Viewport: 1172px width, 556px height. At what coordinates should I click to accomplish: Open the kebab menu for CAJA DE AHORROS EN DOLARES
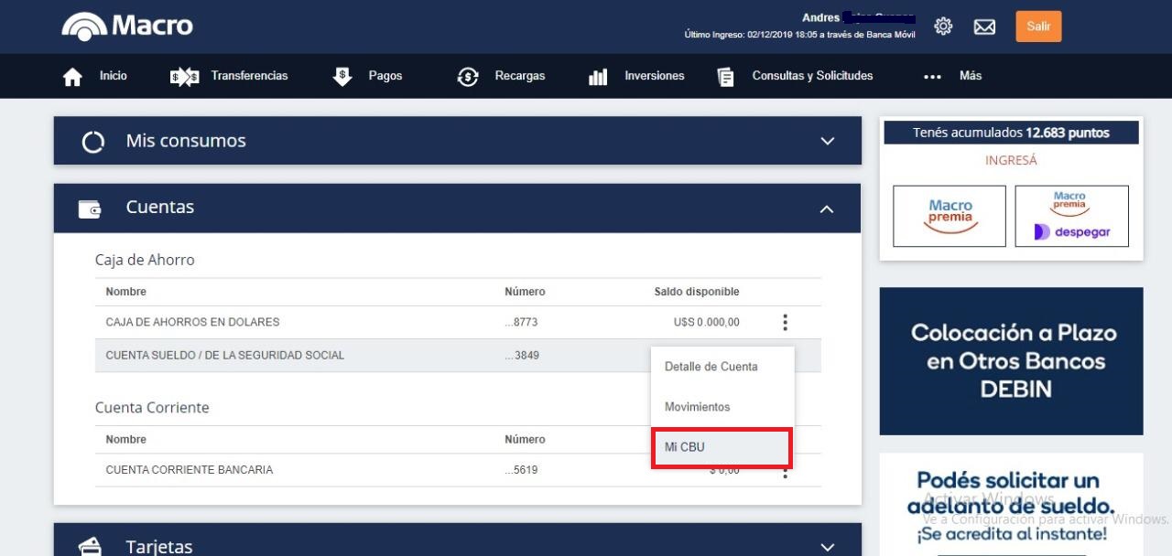[x=785, y=322]
